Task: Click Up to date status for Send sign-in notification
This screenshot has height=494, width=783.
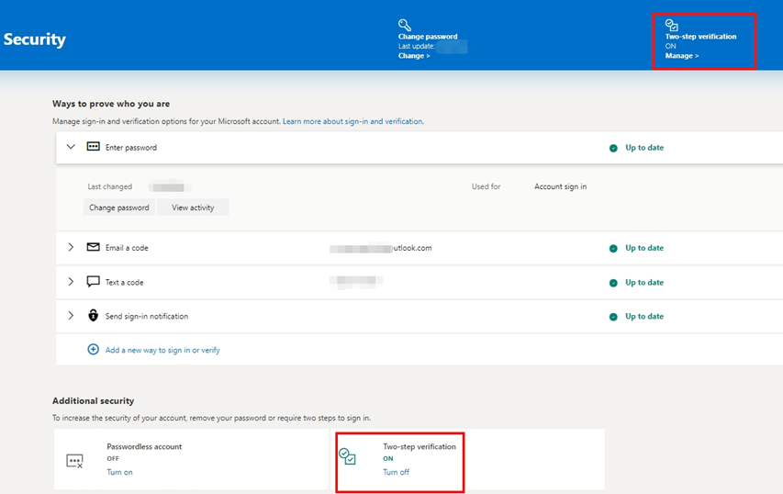Action: point(644,316)
